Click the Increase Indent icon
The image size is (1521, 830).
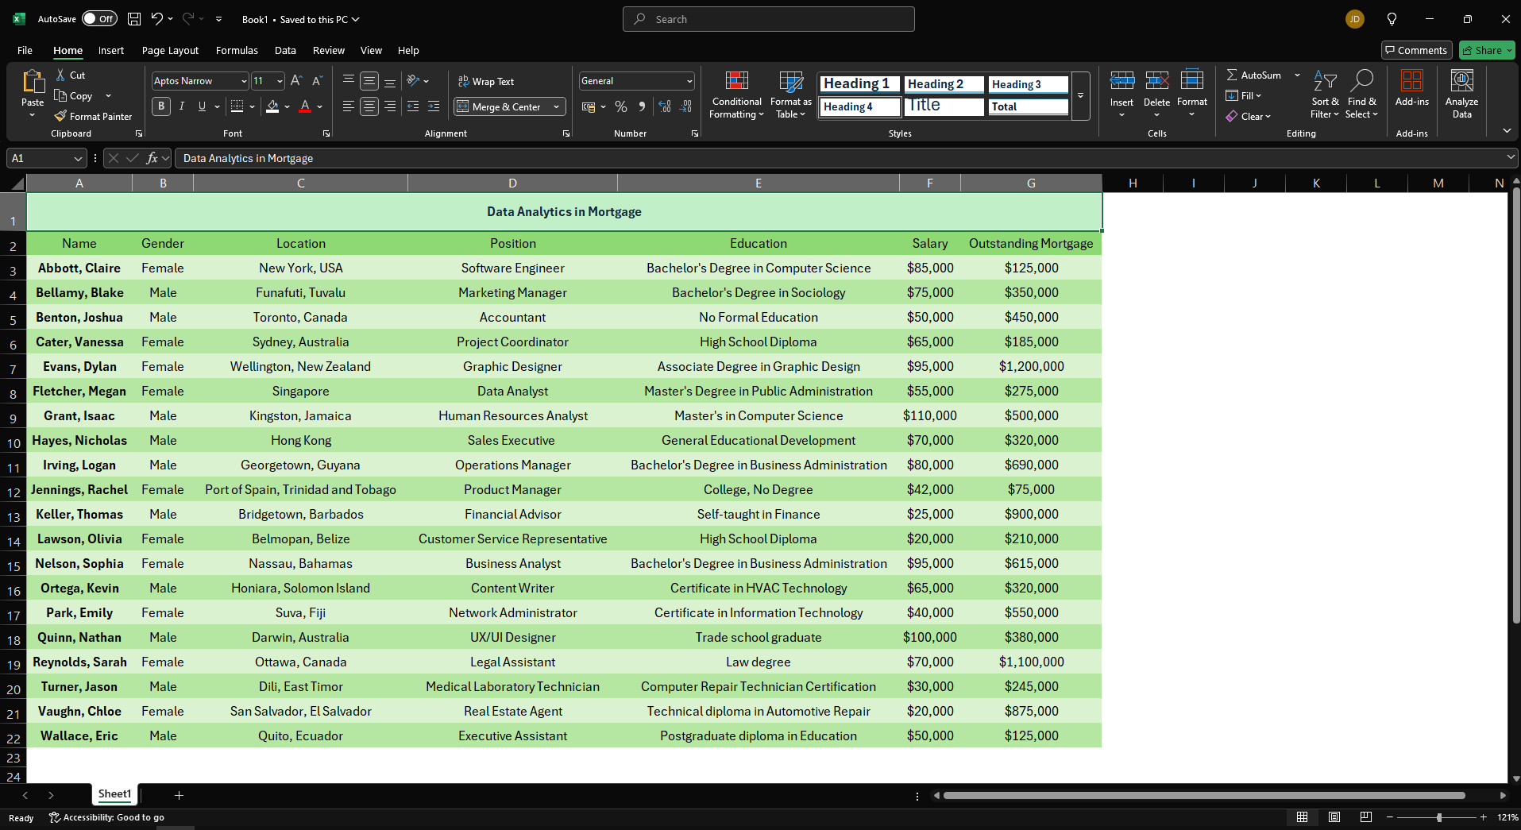434,106
